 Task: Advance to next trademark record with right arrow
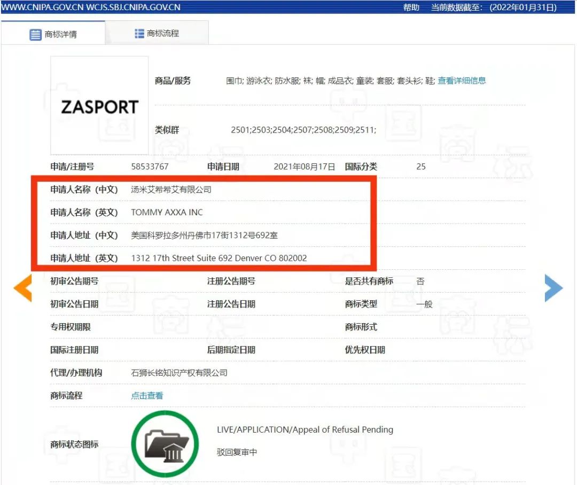pyautogui.click(x=554, y=288)
